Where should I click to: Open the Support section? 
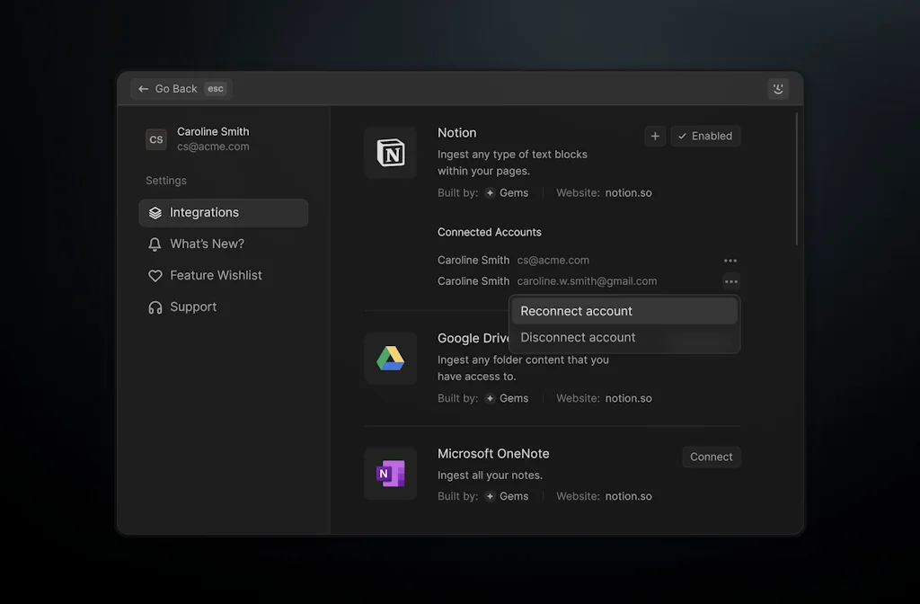[193, 307]
